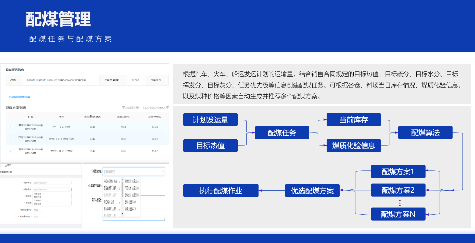Expand the 温家塔煤矿5545热值 plan row

pos(10,127)
